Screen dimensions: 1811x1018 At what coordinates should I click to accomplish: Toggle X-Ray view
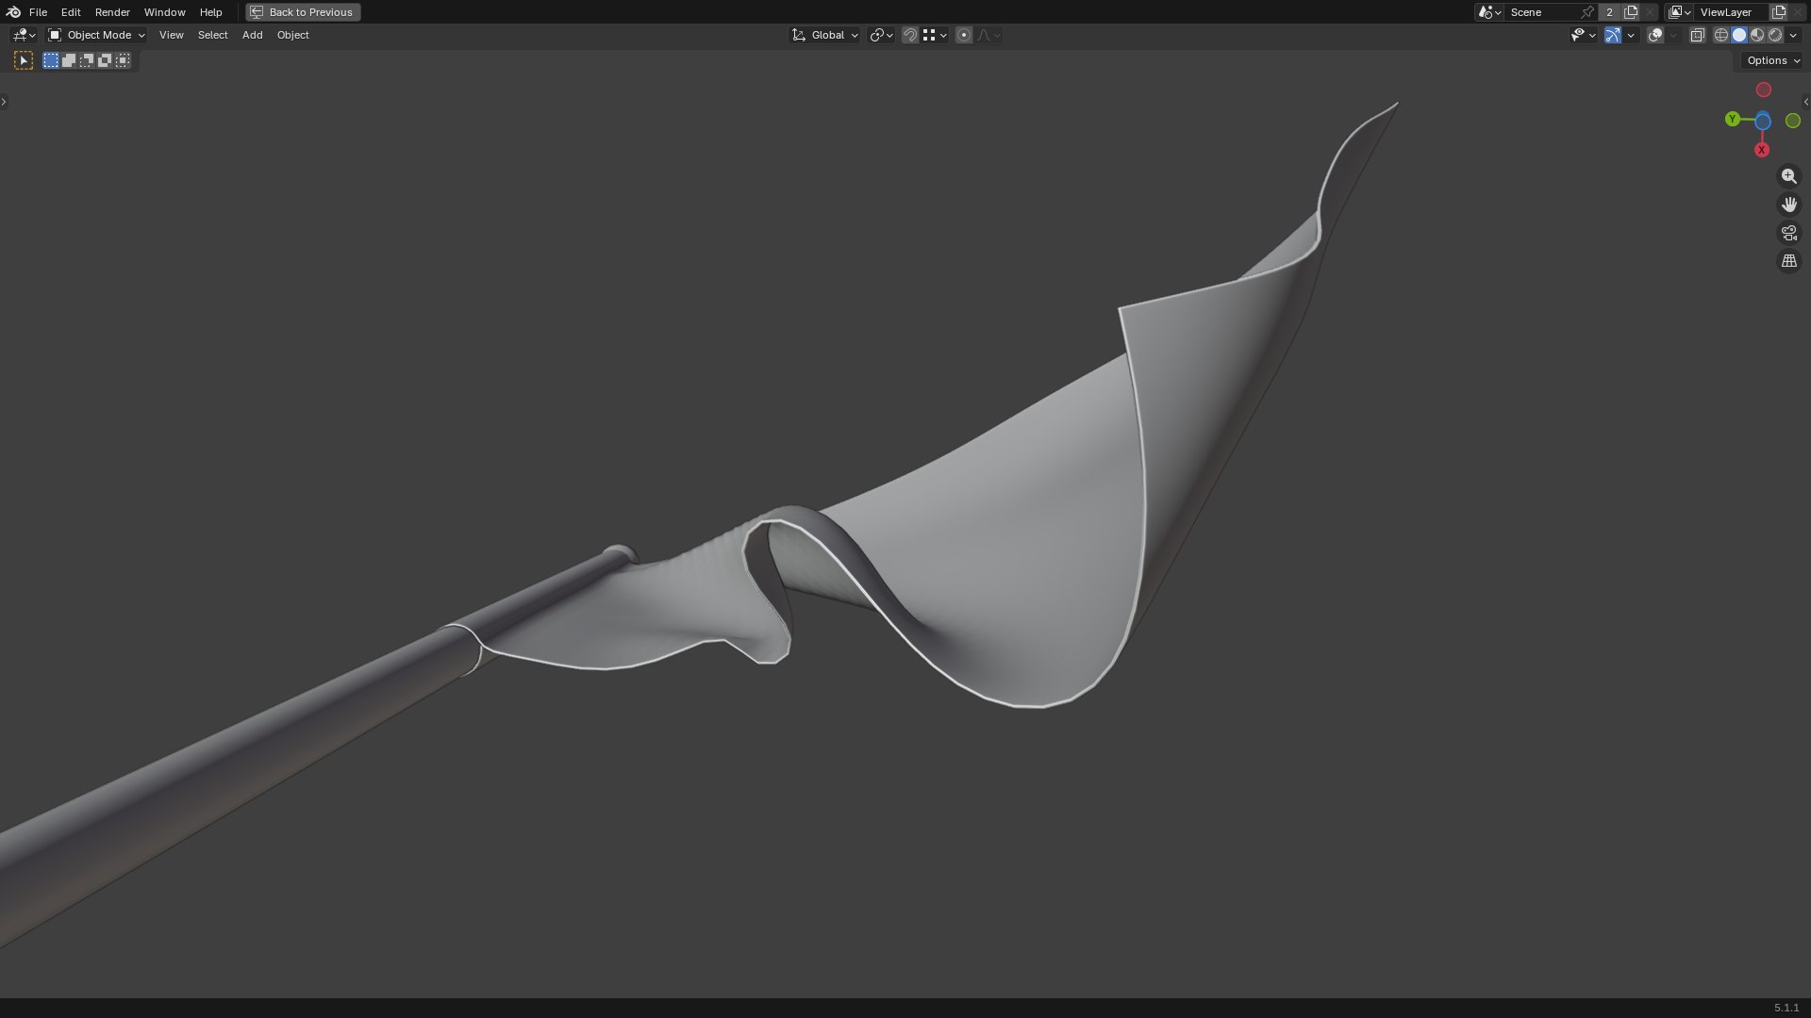tap(1697, 35)
